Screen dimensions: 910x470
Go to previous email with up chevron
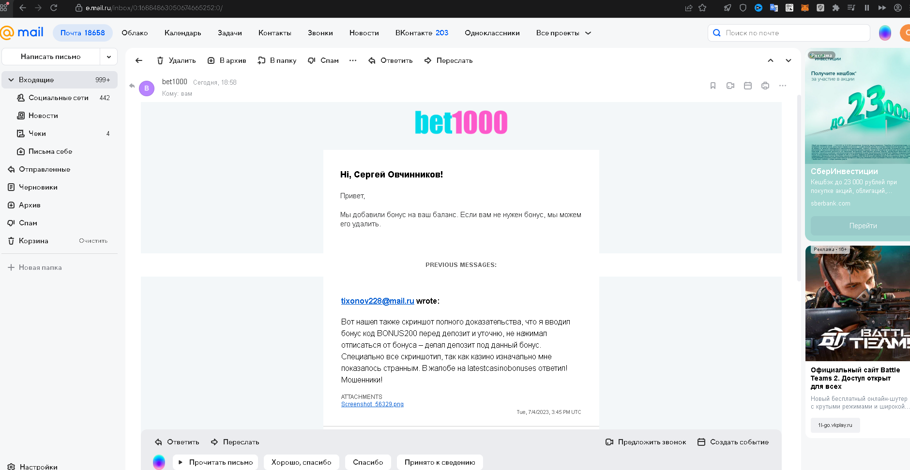pos(771,60)
